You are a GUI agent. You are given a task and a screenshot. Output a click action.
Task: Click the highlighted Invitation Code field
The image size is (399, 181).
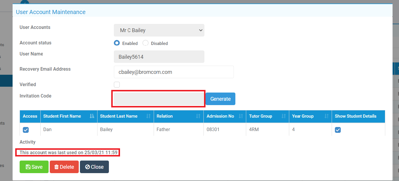(158, 99)
